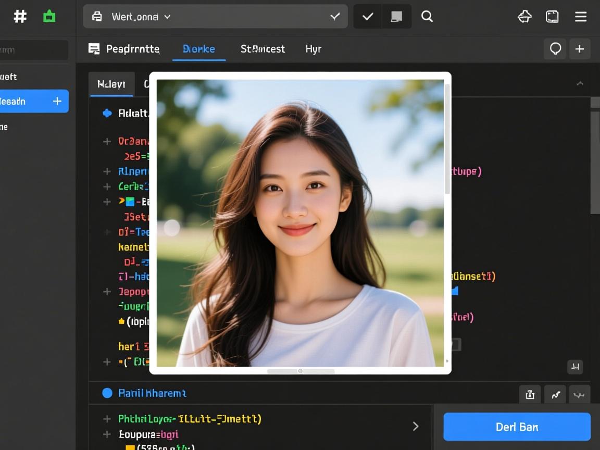Screen dimensions: 600x450
Task: Click the green bag icon
Action: (x=49, y=17)
